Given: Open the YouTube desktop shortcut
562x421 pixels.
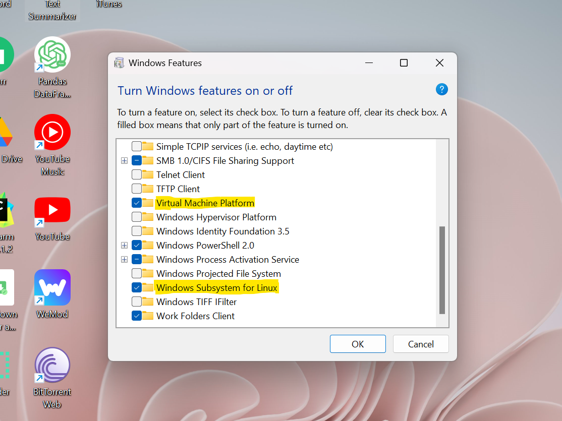Looking at the screenshot, I should coord(52,209).
